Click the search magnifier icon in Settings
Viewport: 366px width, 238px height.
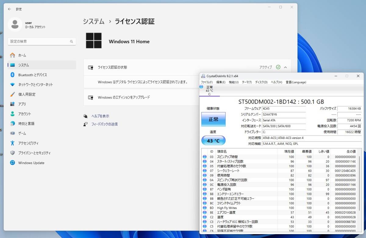[x=71, y=42]
